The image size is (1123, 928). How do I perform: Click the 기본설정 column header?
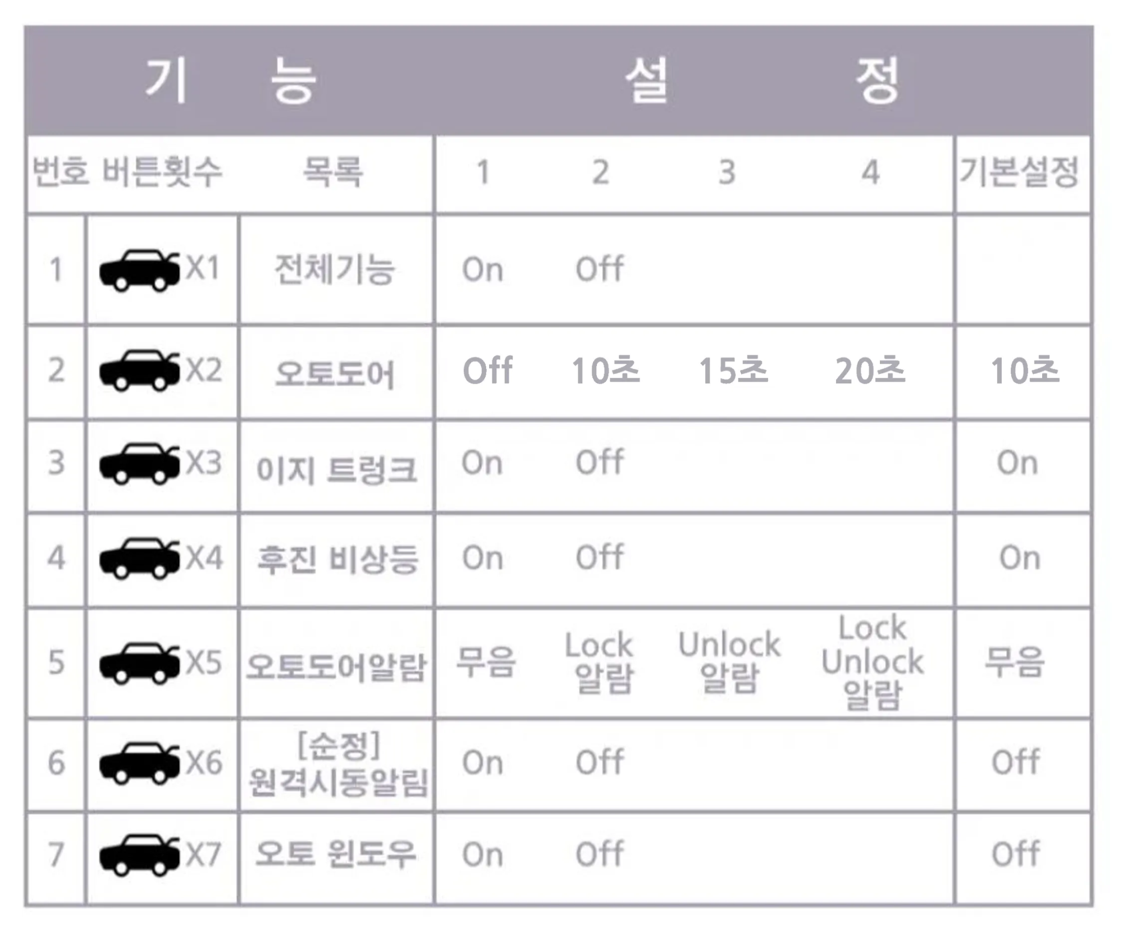point(1019,172)
